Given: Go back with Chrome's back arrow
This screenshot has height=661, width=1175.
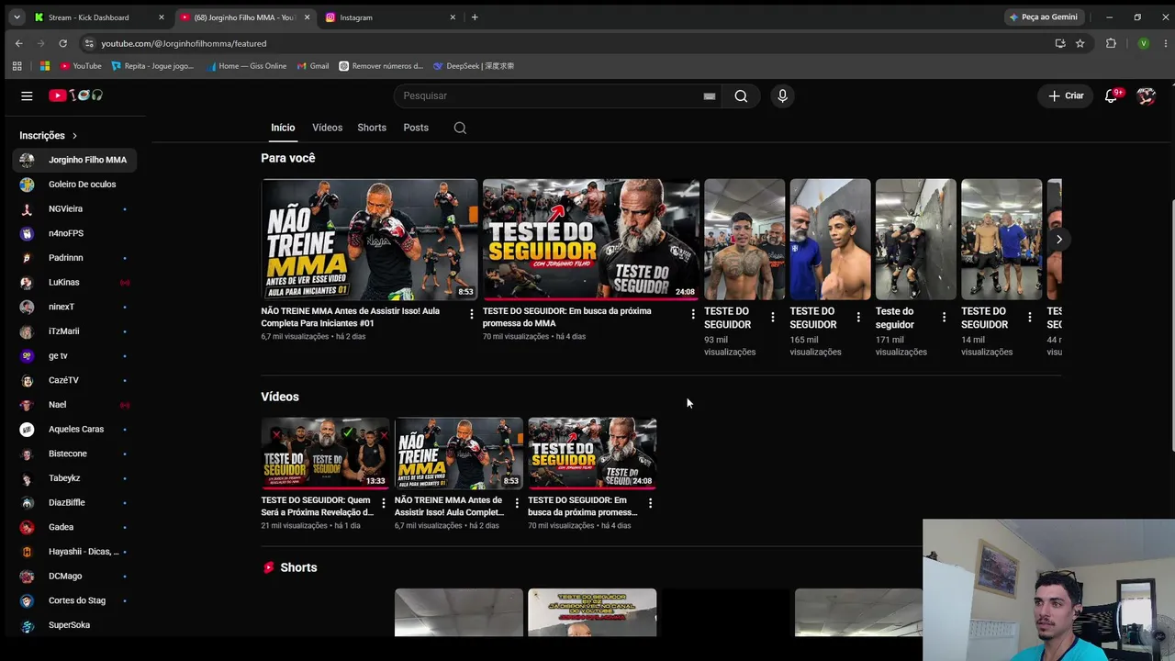Looking at the screenshot, I should point(18,43).
